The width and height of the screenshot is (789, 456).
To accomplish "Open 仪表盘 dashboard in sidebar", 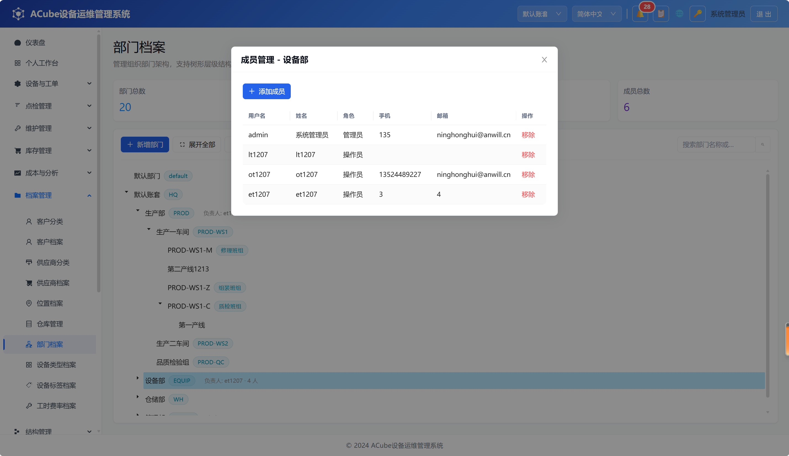I will [x=50, y=42].
